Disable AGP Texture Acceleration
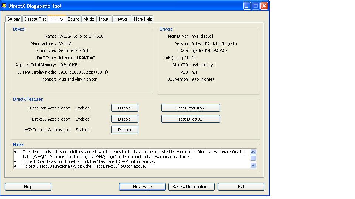 click(x=124, y=130)
